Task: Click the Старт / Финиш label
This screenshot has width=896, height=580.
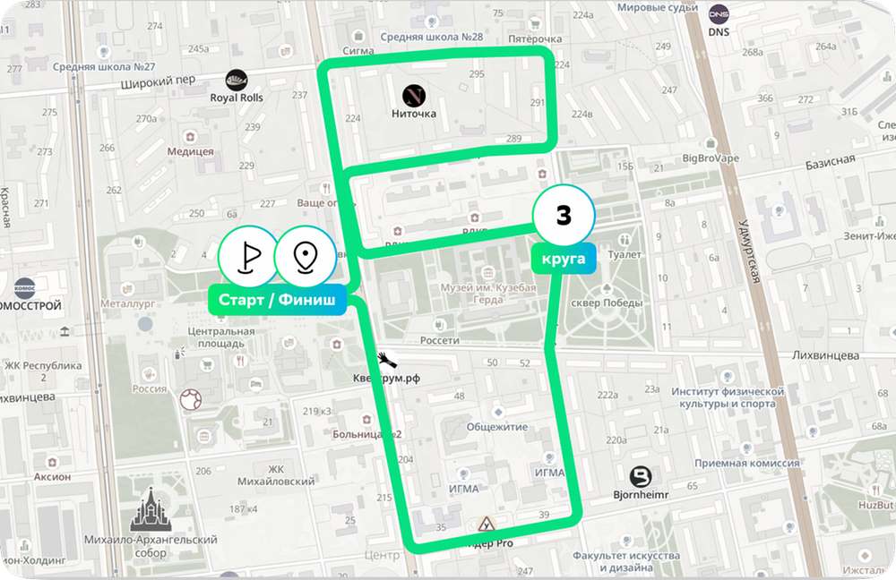Action: point(277,300)
